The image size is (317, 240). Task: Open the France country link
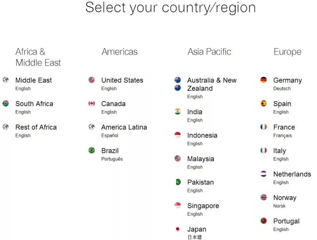(x=284, y=127)
